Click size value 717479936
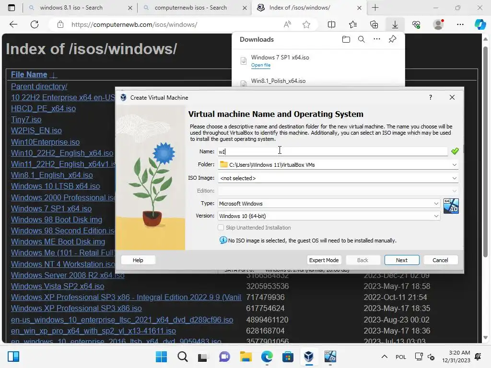 265,297
